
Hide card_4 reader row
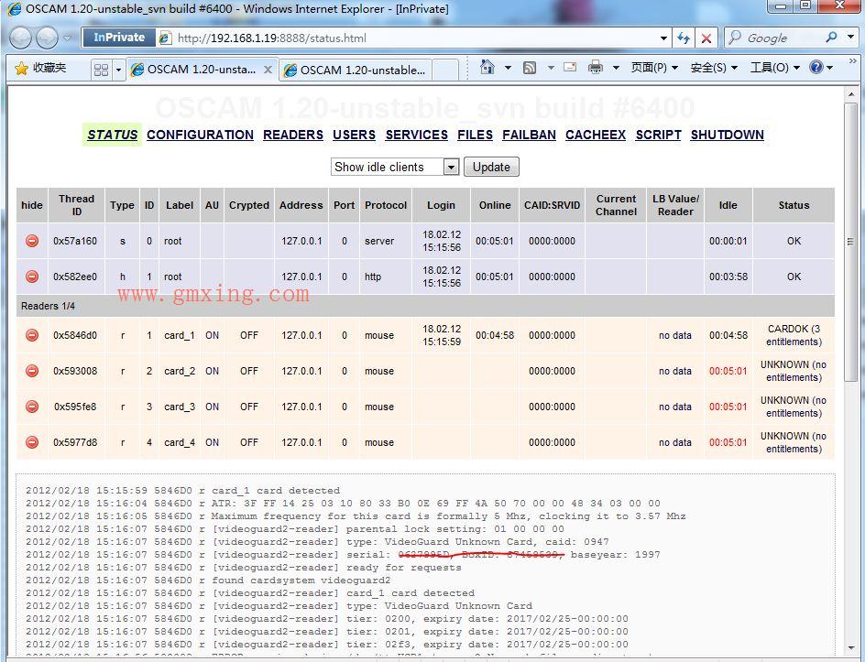[x=32, y=442]
